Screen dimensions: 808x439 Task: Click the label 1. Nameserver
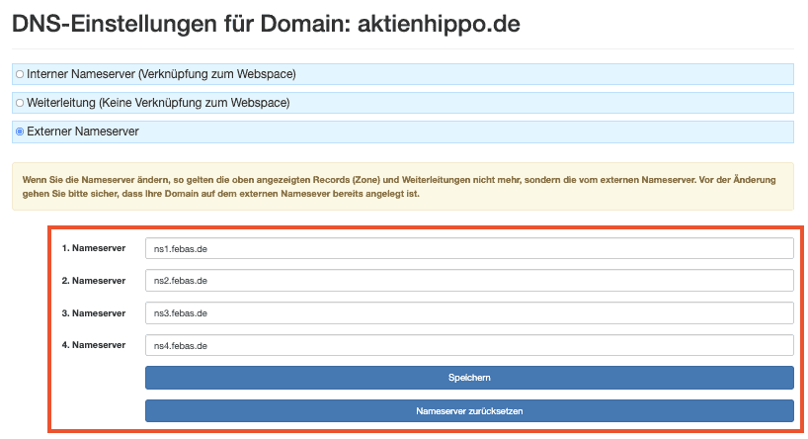94,248
